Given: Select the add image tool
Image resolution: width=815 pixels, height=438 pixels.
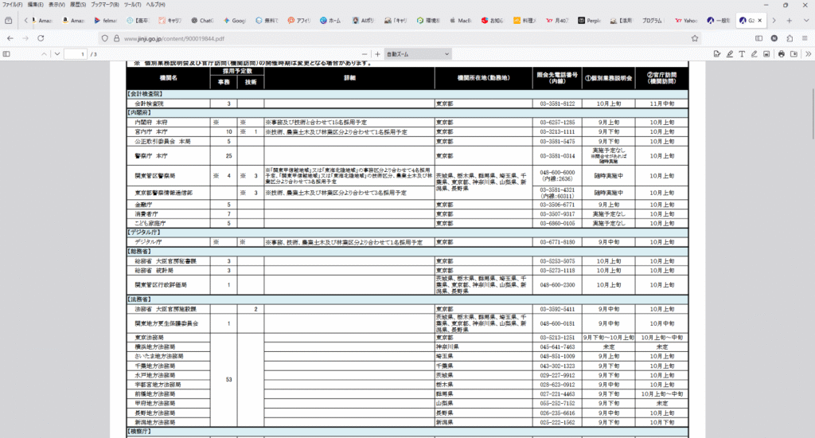Looking at the screenshot, I should 766,54.
